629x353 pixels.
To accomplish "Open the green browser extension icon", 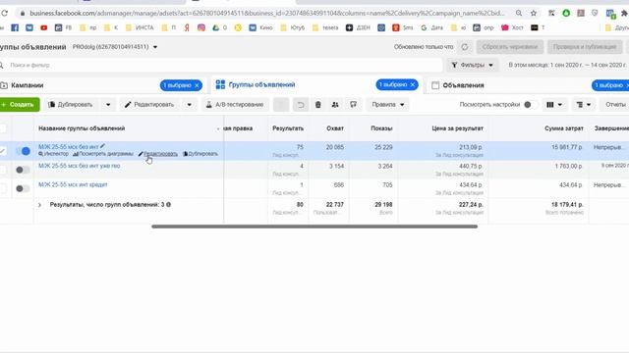I will [x=566, y=13].
